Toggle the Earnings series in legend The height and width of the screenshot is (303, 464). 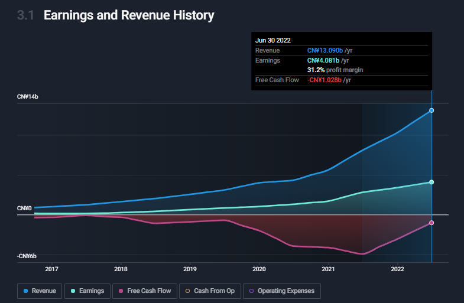87,291
